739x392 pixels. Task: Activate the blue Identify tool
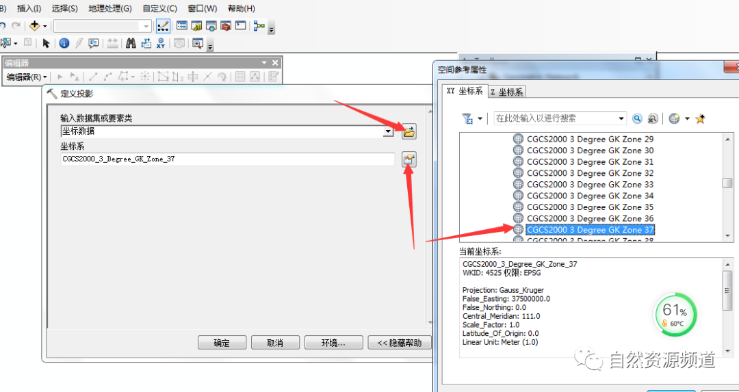(x=64, y=43)
